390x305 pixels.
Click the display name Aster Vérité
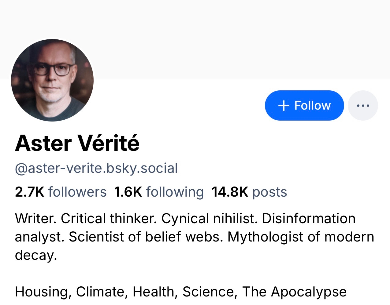[x=77, y=143]
